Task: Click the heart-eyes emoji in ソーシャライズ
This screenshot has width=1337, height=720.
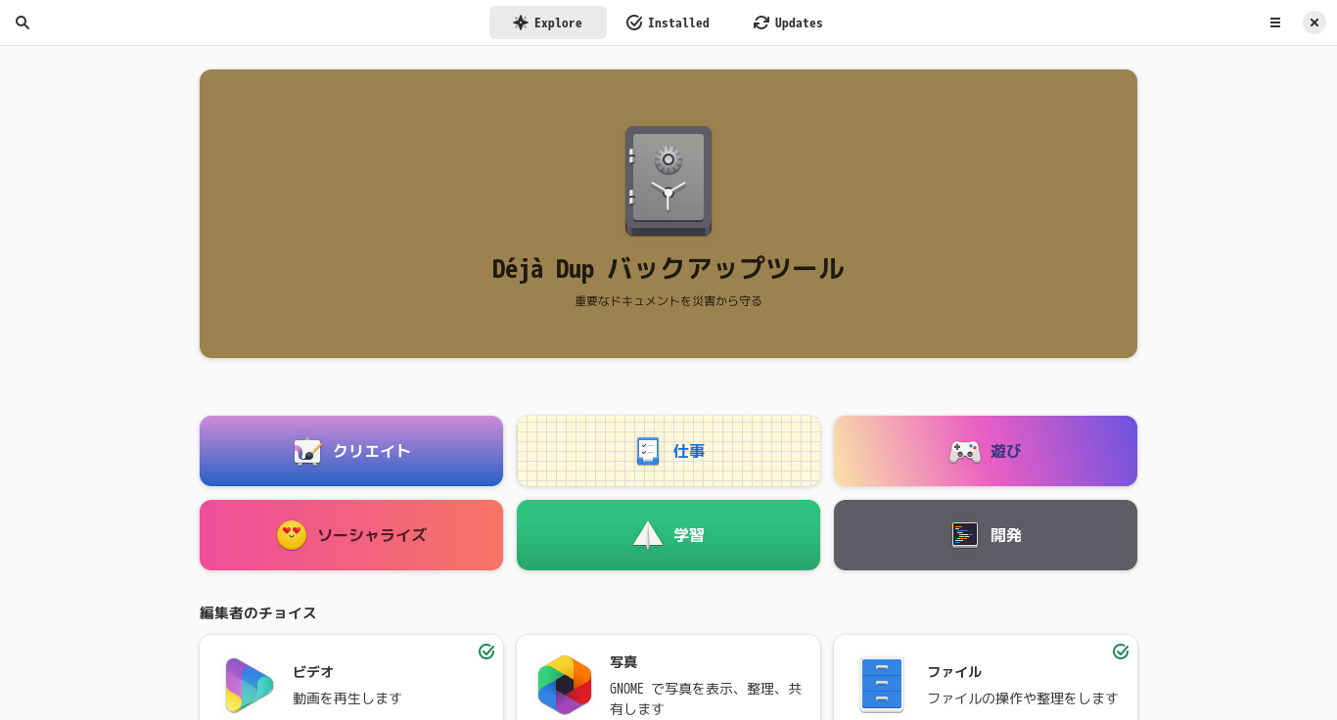Action: pyautogui.click(x=292, y=535)
